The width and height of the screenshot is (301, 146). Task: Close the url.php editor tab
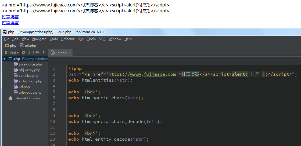coord(70,53)
